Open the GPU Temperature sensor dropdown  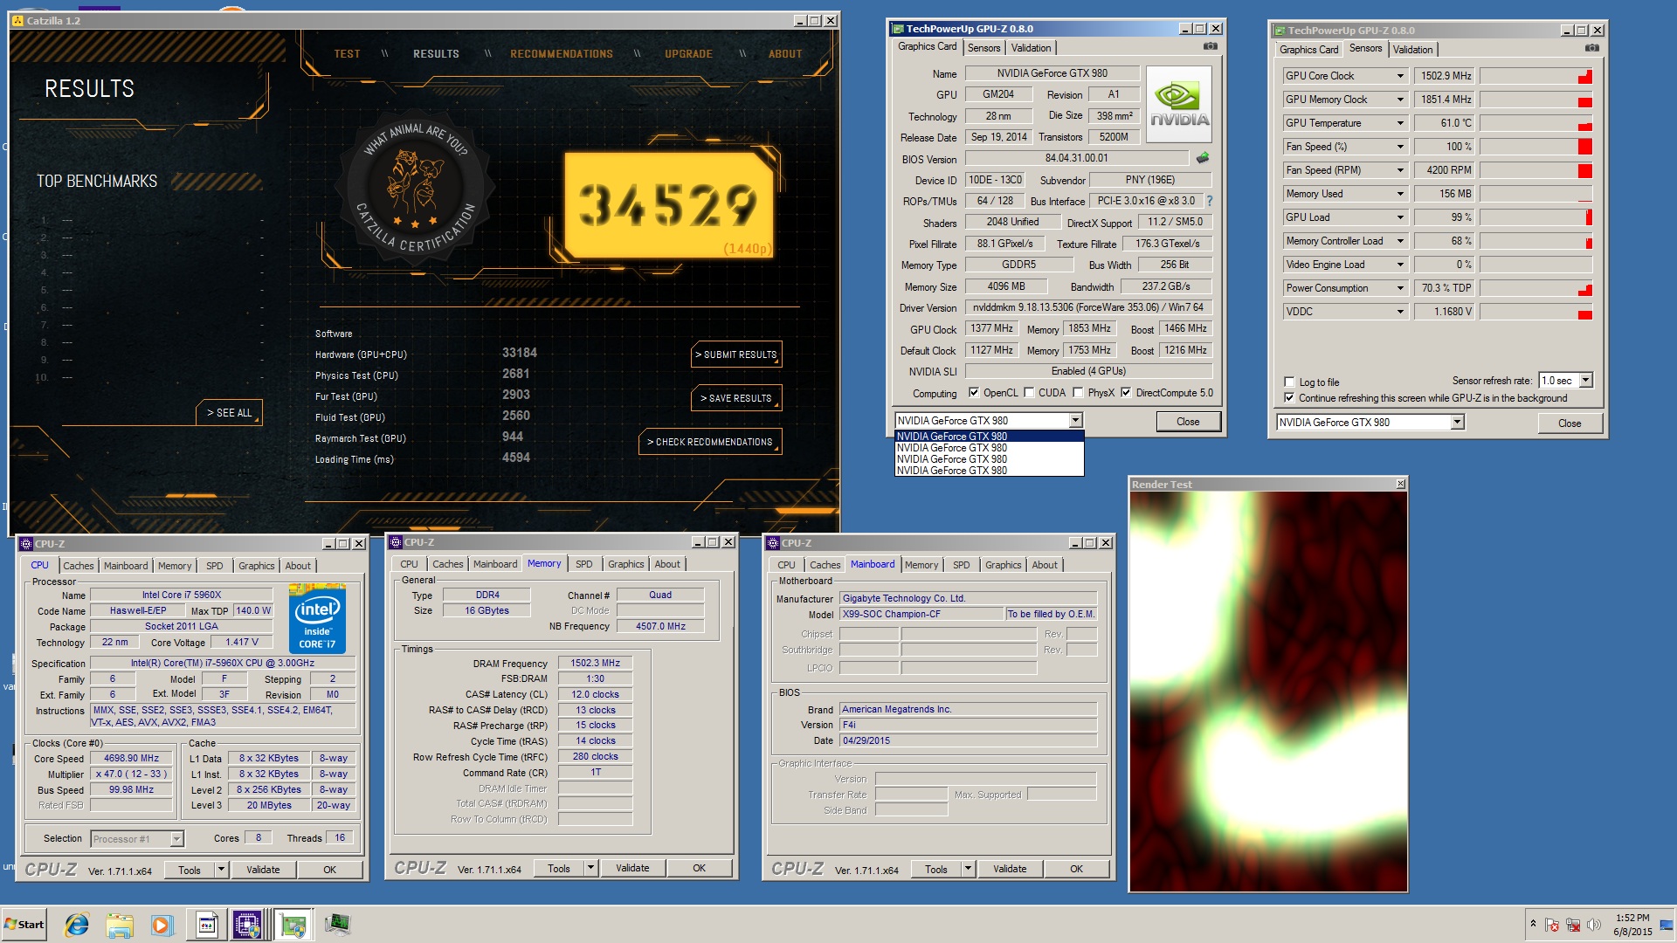click(1400, 123)
